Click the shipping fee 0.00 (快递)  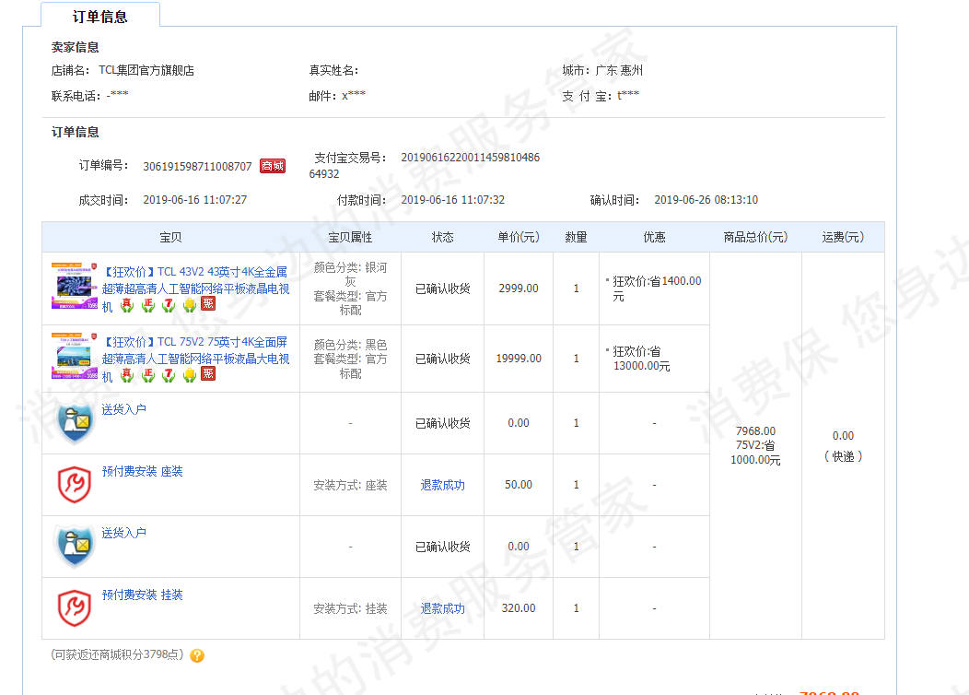point(843,446)
